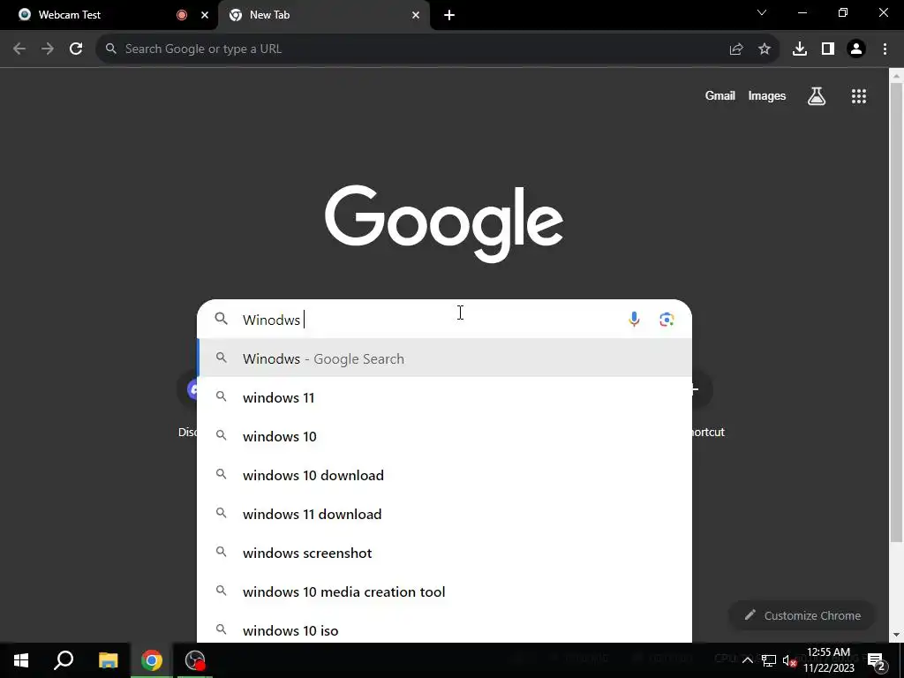Click the recording indicator on Webcam Test tab

click(182, 15)
